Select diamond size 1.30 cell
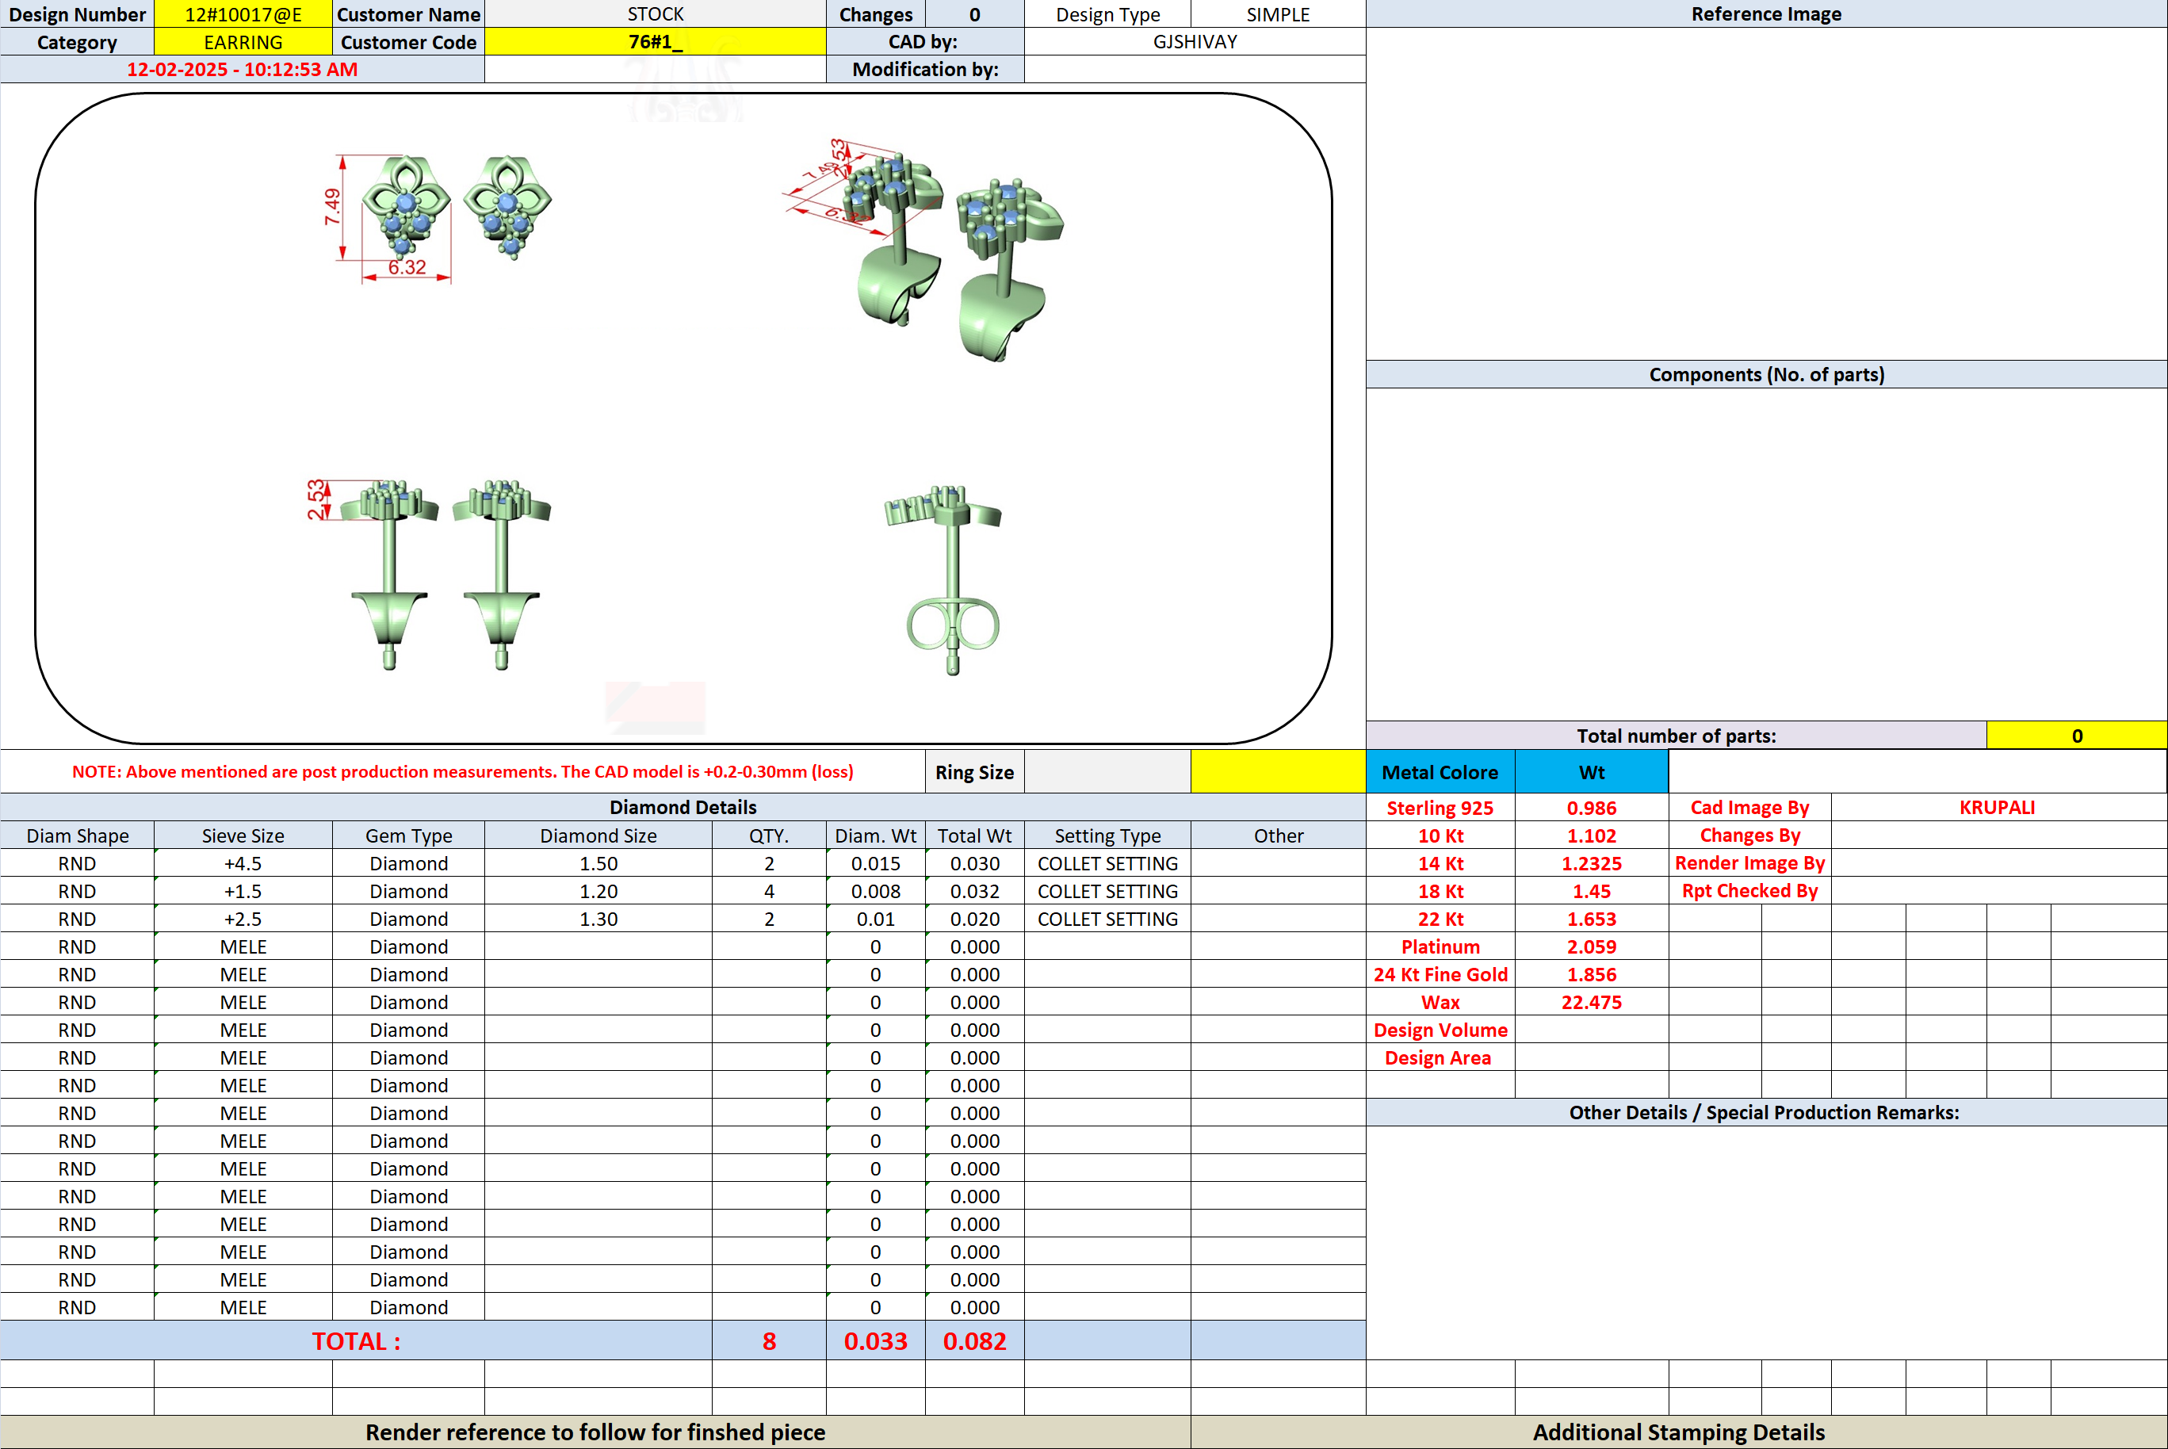 pyautogui.click(x=598, y=919)
